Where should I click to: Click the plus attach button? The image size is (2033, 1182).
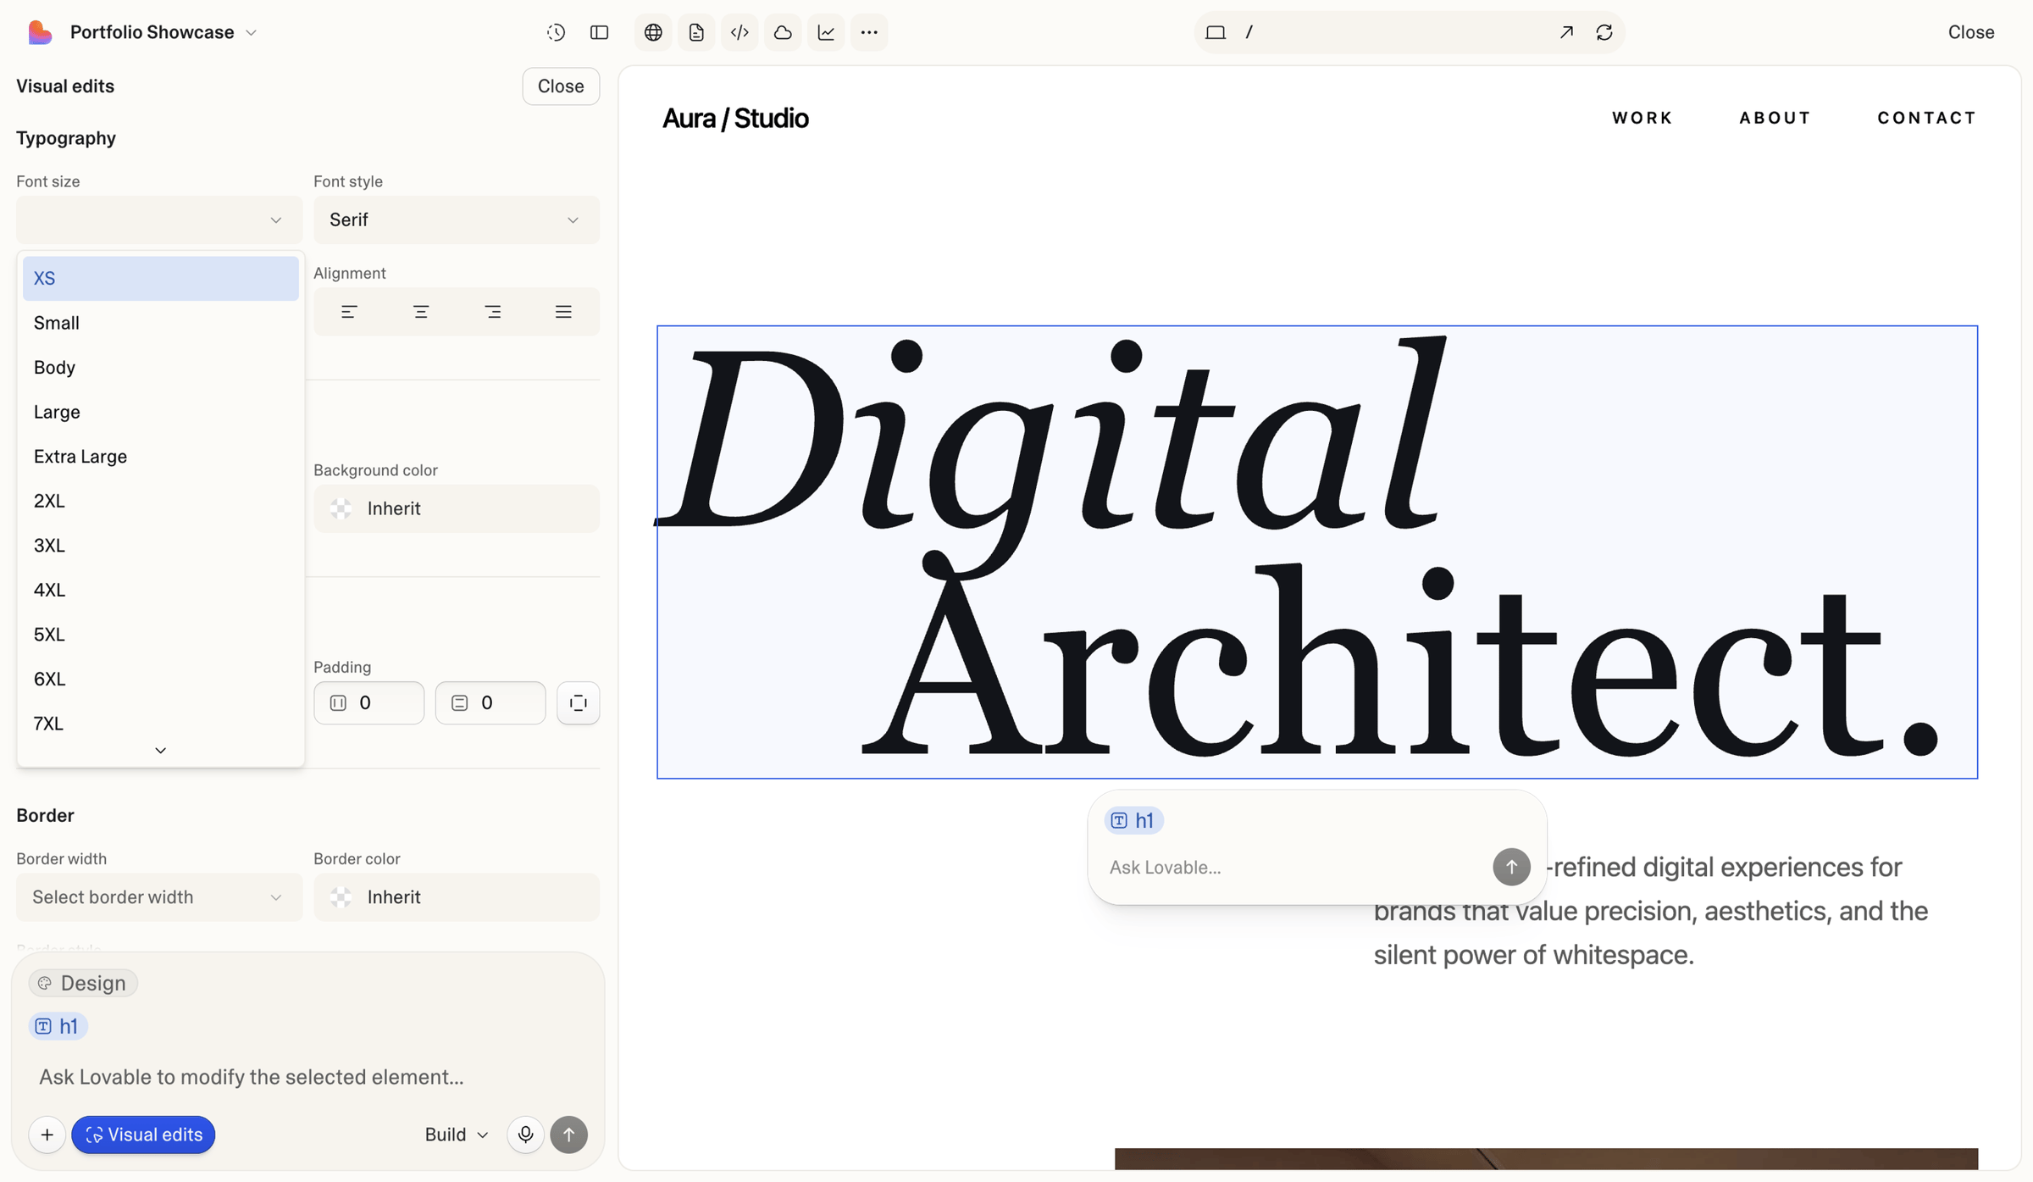click(x=47, y=1135)
